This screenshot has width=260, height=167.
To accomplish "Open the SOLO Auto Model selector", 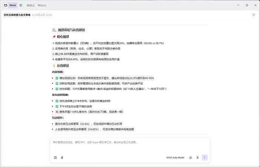I will coord(175,158).
